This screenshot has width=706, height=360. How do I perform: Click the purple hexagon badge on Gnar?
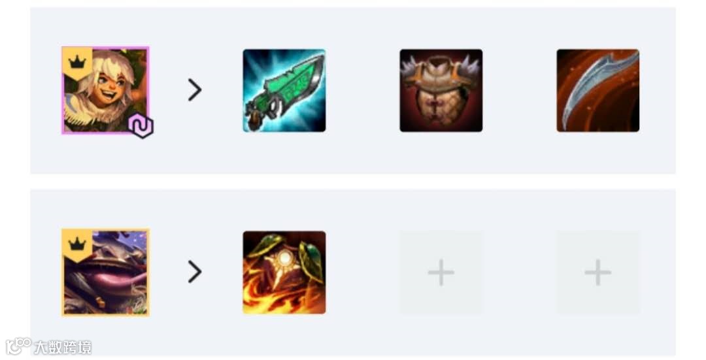(x=141, y=126)
